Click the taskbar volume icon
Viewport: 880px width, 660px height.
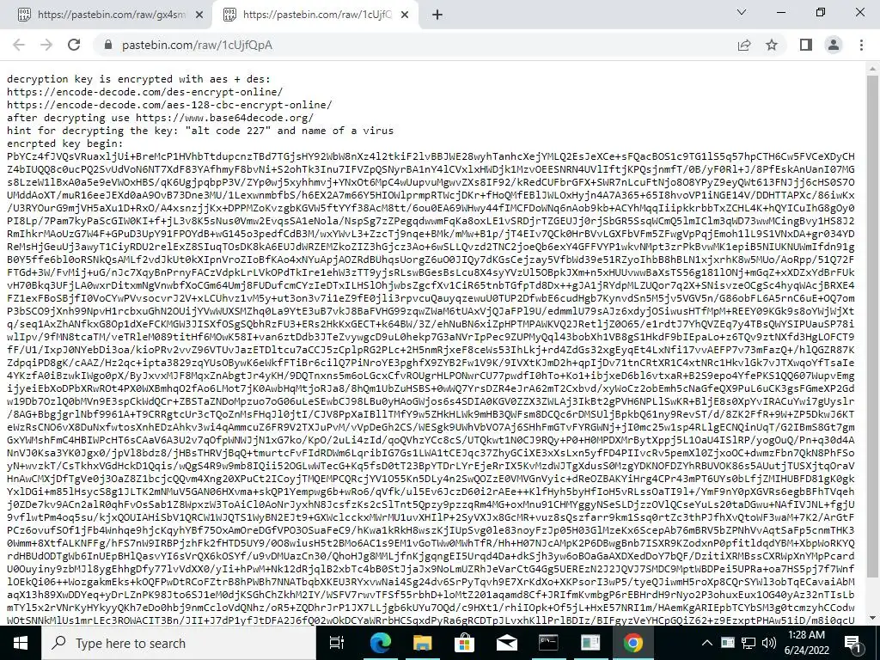769,643
